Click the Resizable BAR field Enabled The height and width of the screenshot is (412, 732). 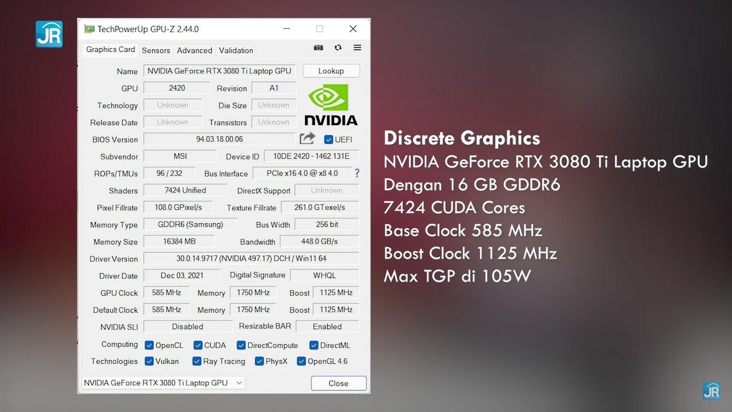327,327
